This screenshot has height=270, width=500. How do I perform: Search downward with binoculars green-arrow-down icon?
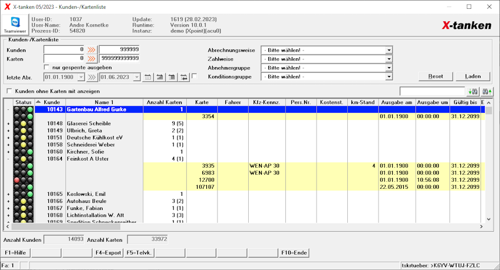click(x=472, y=92)
